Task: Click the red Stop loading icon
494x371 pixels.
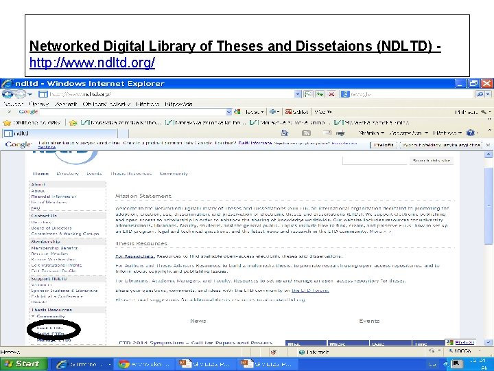Action: tap(331, 94)
